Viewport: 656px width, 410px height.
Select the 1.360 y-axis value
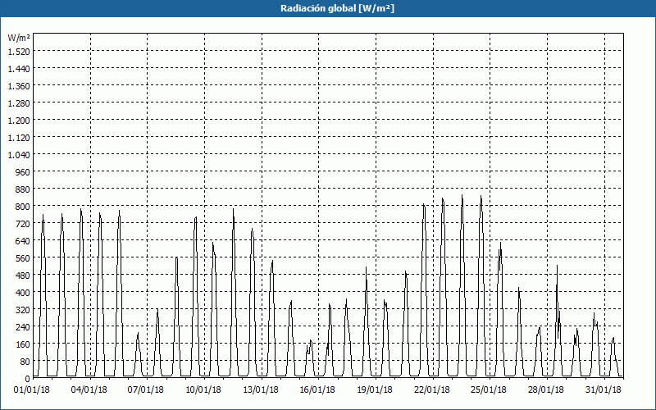[19, 85]
